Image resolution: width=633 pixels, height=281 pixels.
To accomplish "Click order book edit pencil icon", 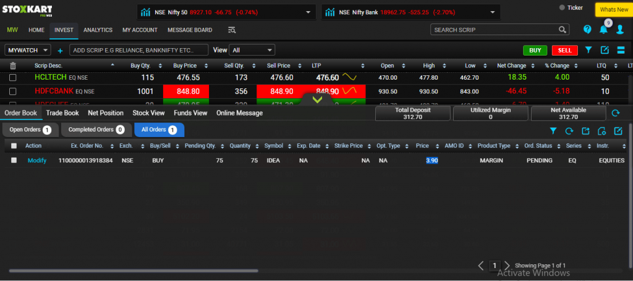I will tap(618, 131).
